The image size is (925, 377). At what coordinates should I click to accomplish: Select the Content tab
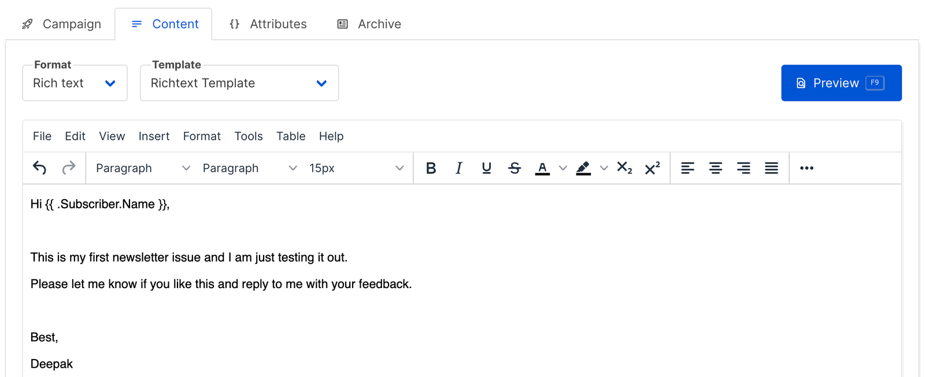click(x=164, y=24)
